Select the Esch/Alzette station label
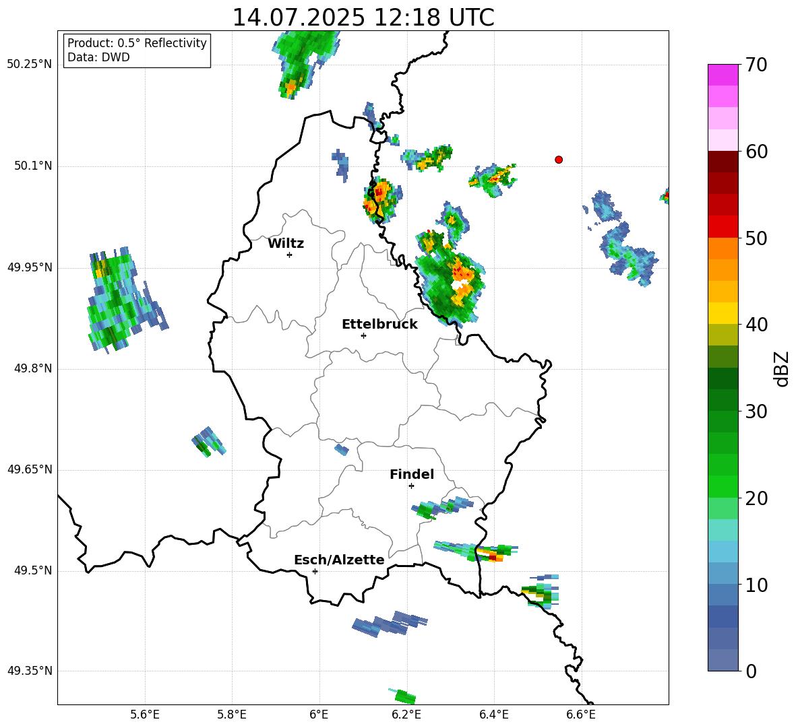 pos(340,560)
